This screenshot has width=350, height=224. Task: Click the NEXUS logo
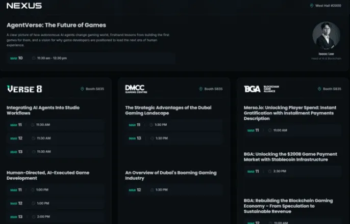coord(24,6)
